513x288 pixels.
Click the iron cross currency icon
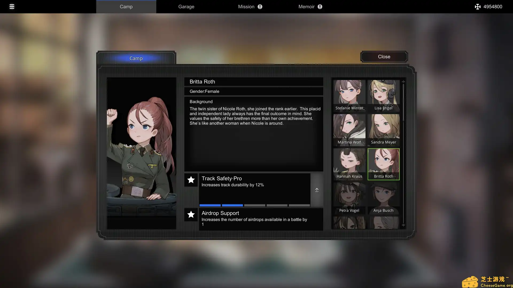tap(477, 7)
